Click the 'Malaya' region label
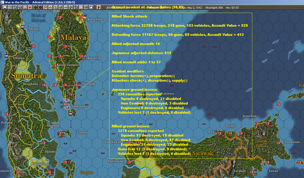Image resolution: width=304 pixels, height=178 pixels. [x=73, y=37]
